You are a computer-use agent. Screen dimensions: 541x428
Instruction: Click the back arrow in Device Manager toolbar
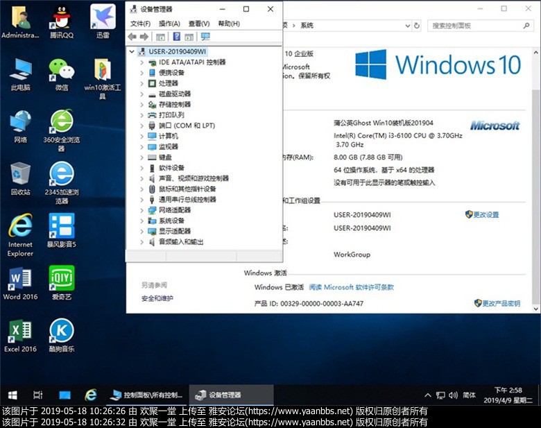click(132, 37)
